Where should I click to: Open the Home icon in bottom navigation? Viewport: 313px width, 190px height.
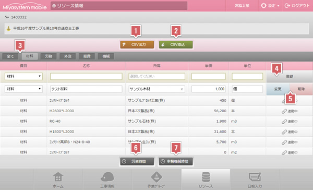click(x=58, y=176)
